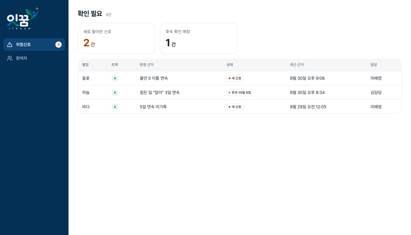Image resolution: width=411 pixels, height=235 pixels.
Task: Click the track A badge in 들꽃 row
Action: [x=115, y=78]
